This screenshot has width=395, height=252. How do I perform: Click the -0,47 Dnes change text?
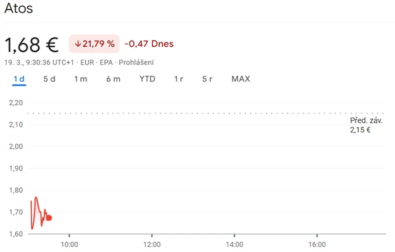pos(149,44)
